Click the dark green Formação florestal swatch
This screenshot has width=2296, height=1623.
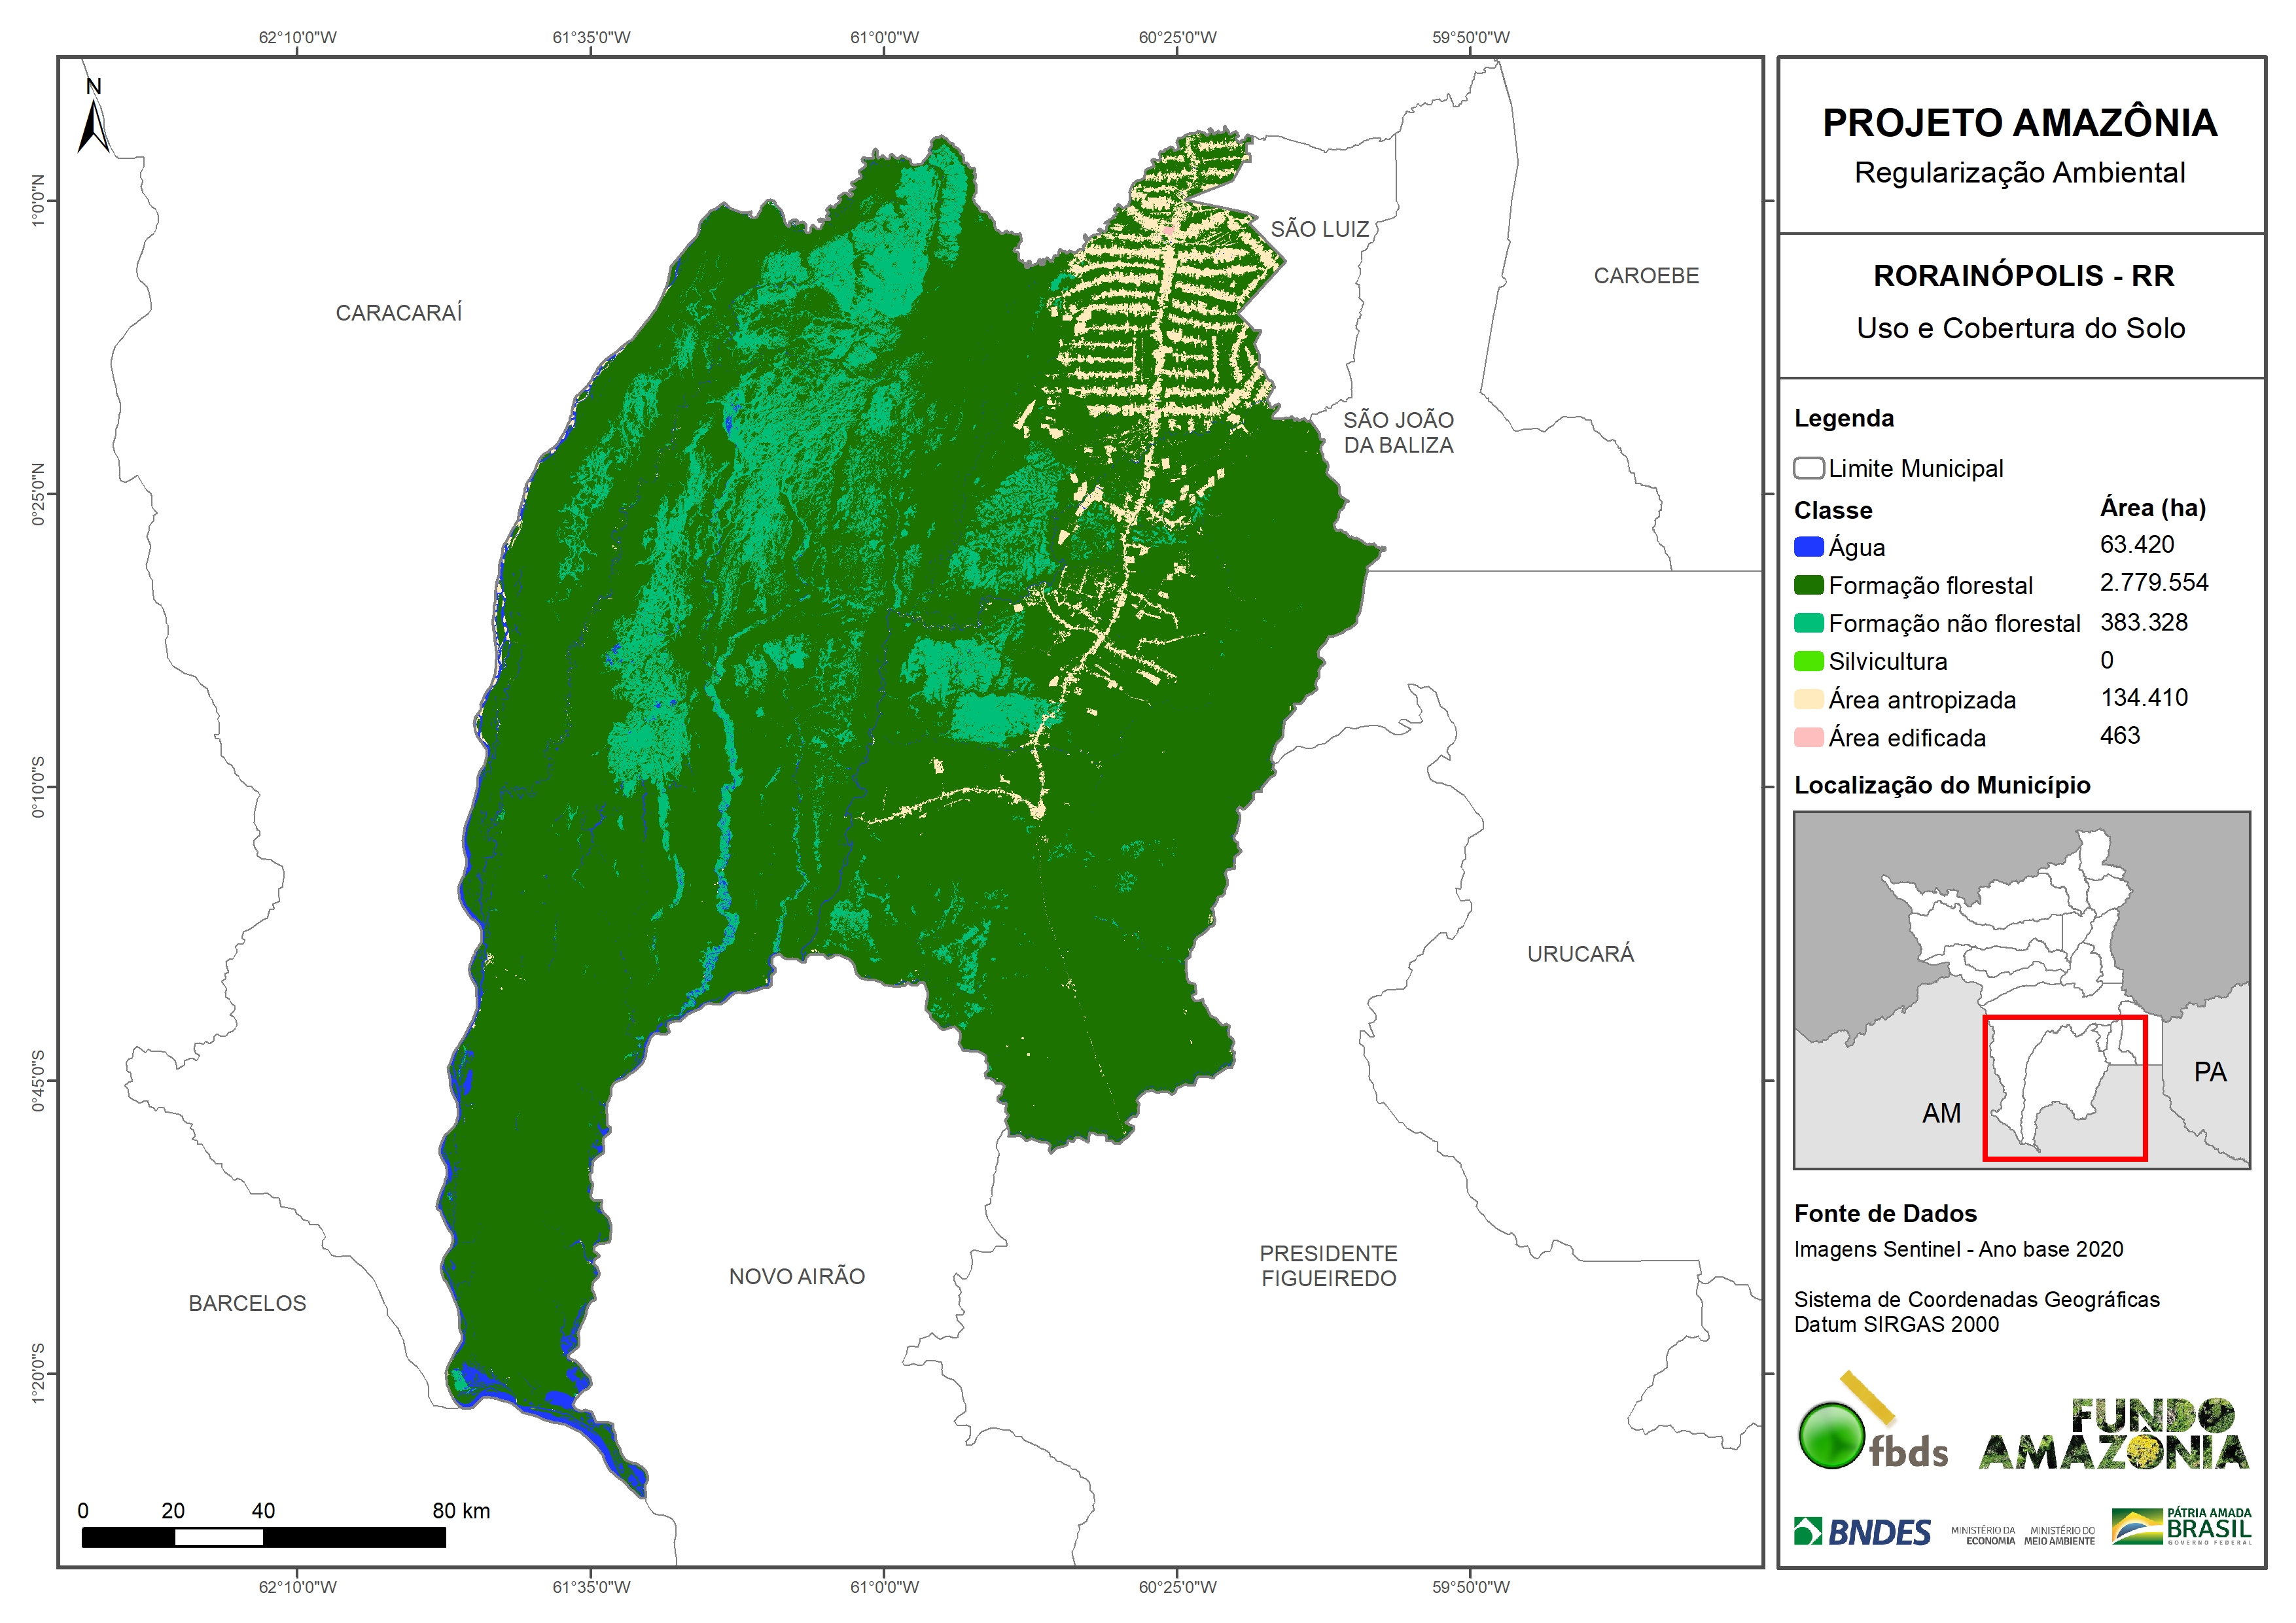[x=1808, y=585]
